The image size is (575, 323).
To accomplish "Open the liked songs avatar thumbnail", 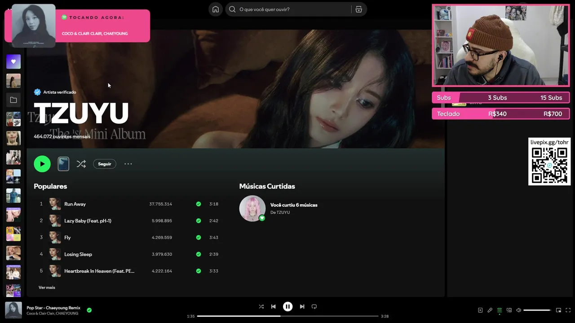I will coord(252,208).
